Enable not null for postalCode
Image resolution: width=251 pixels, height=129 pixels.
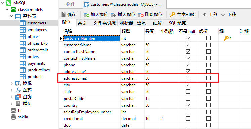(x=188, y=98)
